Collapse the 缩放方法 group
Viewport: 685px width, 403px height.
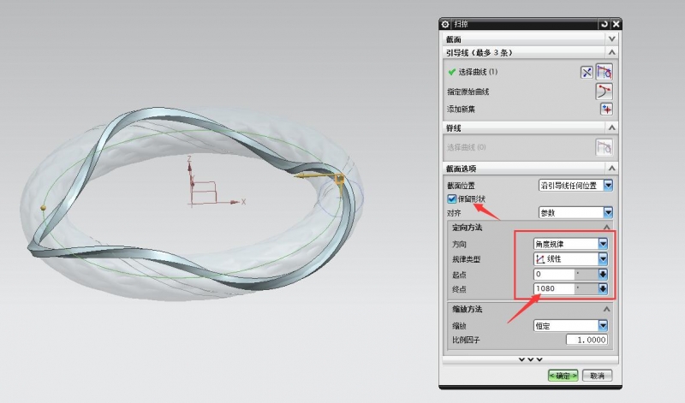click(606, 309)
